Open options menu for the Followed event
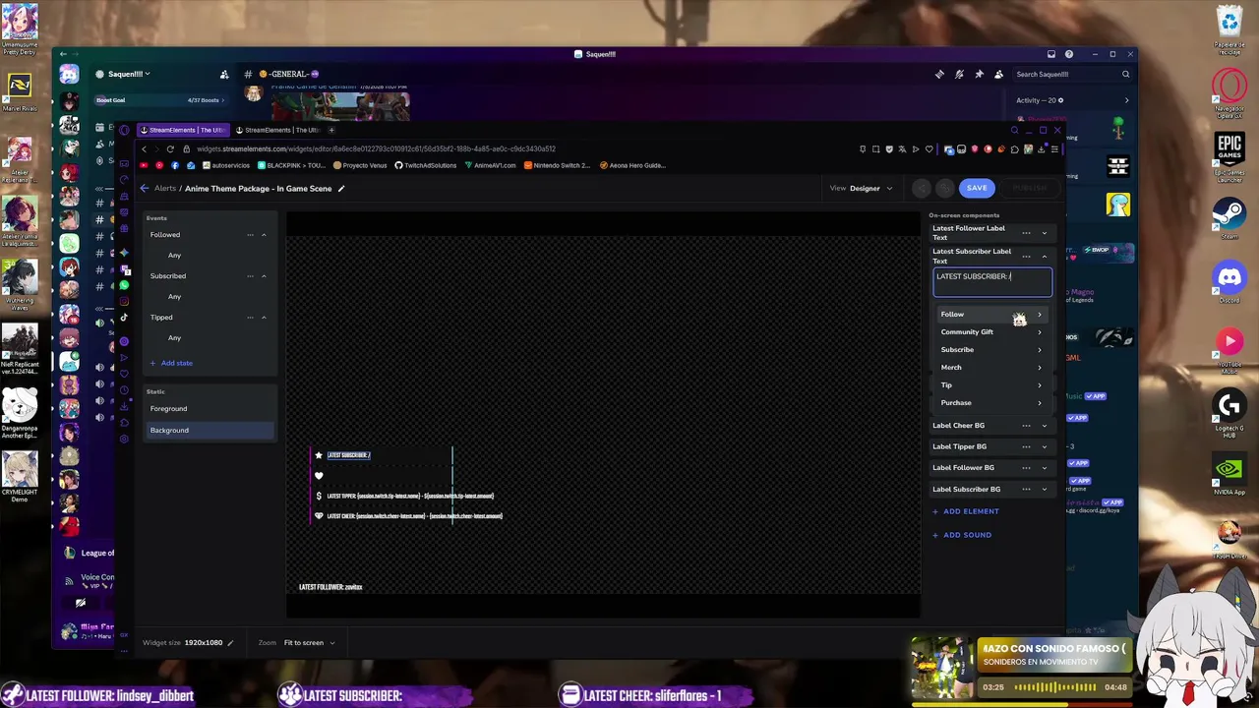Viewport: 1259px width, 708px height. click(x=250, y=235)
